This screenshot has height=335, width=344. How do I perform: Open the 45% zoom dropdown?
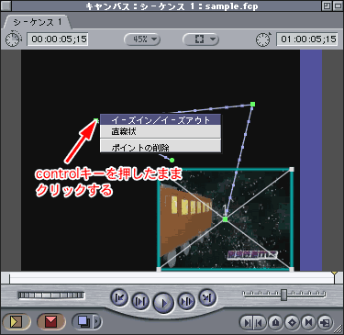142,39
